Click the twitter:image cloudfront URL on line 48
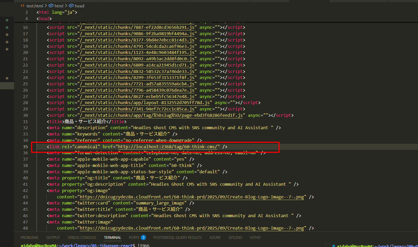Screen dimensions: 418x247 point(192,228)
